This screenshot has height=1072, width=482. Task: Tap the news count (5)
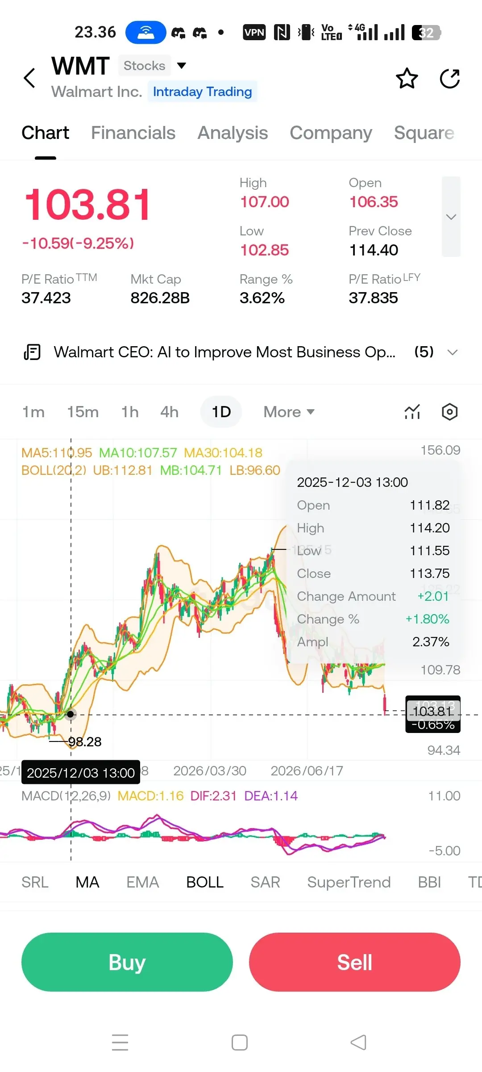pyautogui.click(x=424, y=352)
